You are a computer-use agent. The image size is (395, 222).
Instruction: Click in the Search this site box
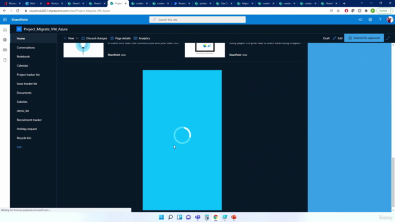pyautogui.click(x=197, y=20)
